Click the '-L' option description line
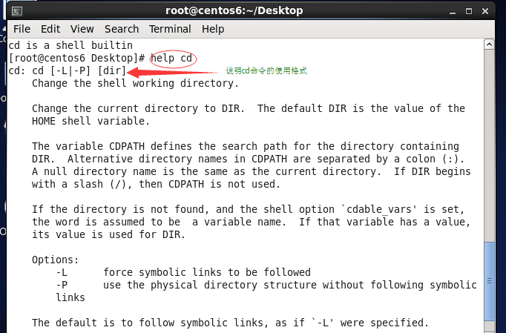The image size is (506, 333). tap(183, 272)
